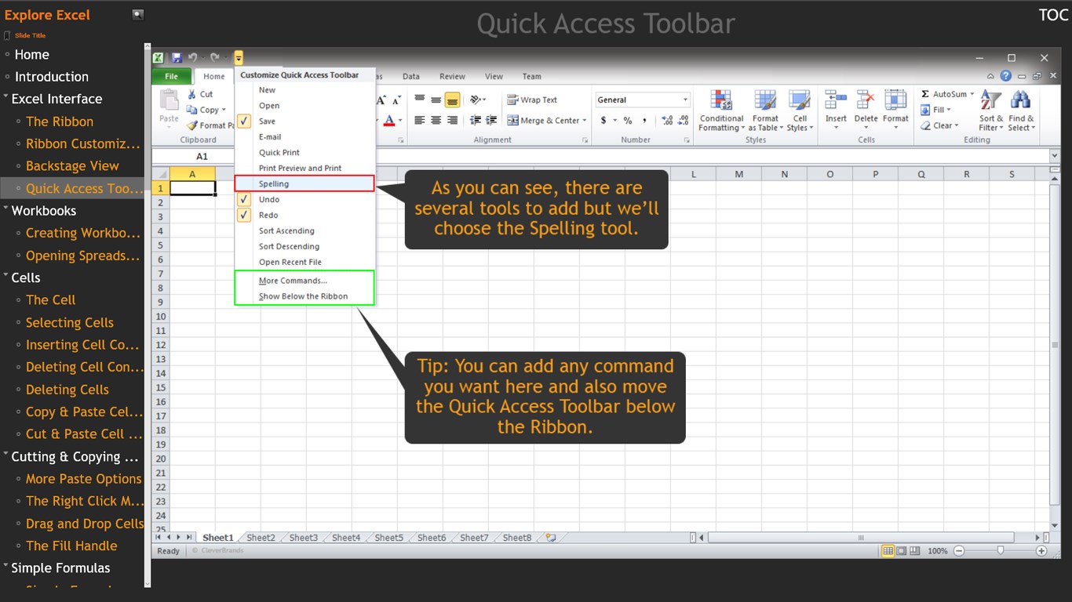
Task: Switch to the Review ribbon tab
Action: point(452,76)
